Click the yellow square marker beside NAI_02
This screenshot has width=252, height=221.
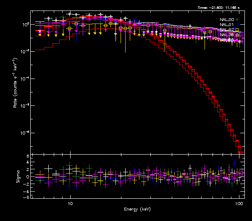coord(238,30)
